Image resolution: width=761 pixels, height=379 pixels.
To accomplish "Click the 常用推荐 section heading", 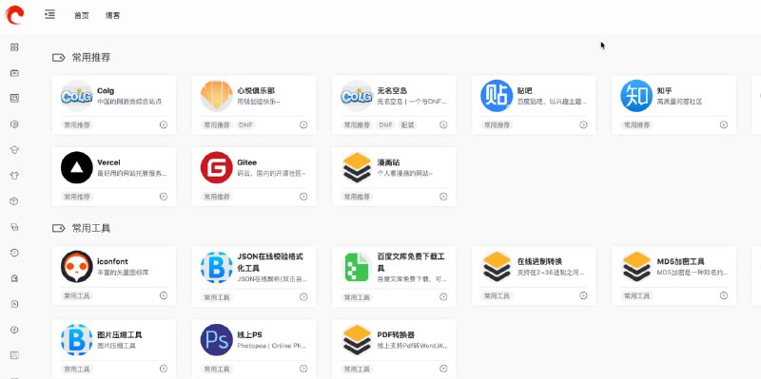I will click(x=91, y=58).
